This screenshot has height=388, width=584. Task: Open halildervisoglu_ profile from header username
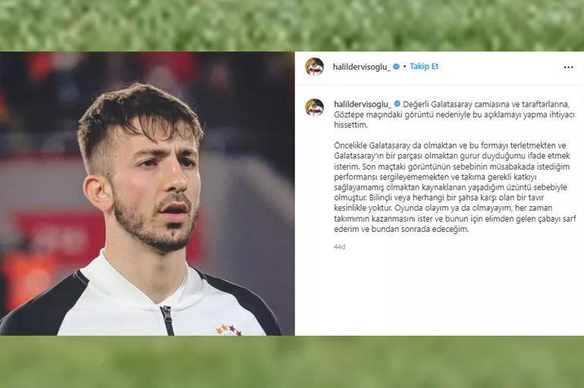click(x=362, y=67)
